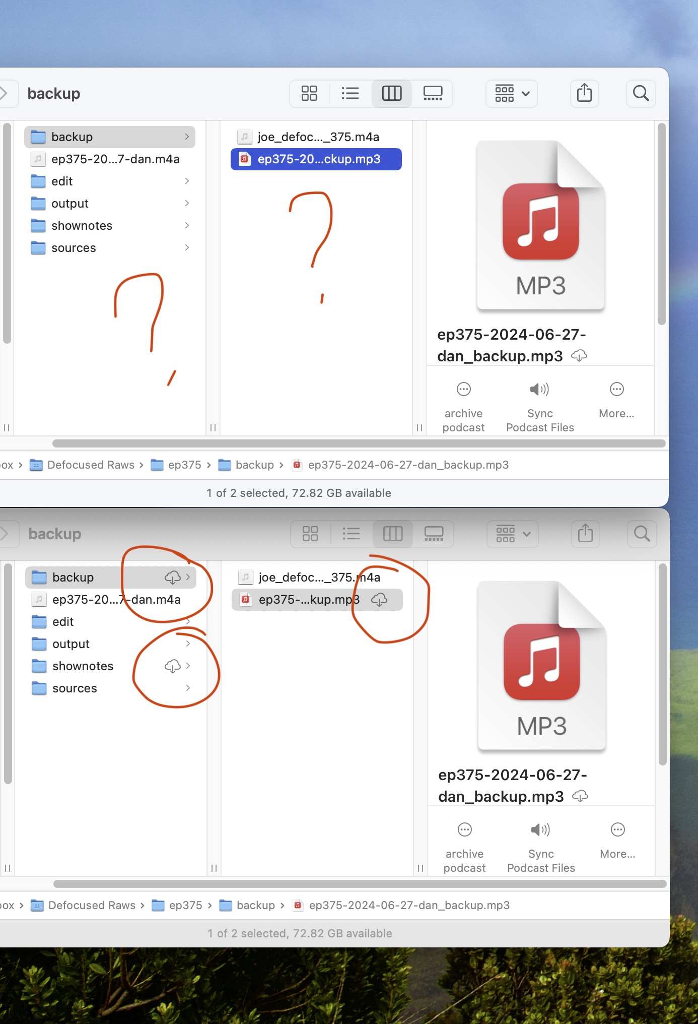The width and height of the screenshot is (698, 1024).
Task: Click Defocused Raws in bottom window path bar
Action: point(84,906)
